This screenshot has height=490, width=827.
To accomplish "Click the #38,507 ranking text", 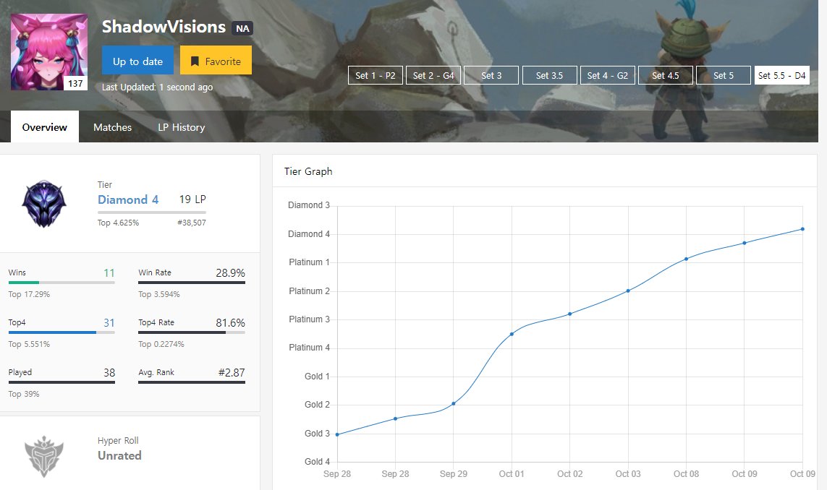I will pos(192,223).
